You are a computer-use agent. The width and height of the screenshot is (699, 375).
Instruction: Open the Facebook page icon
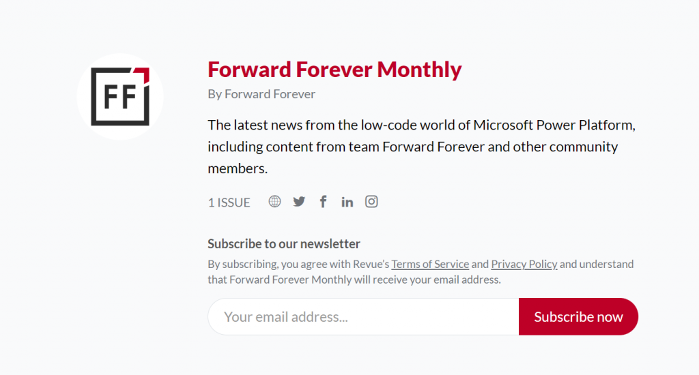[x=323, y=201]
